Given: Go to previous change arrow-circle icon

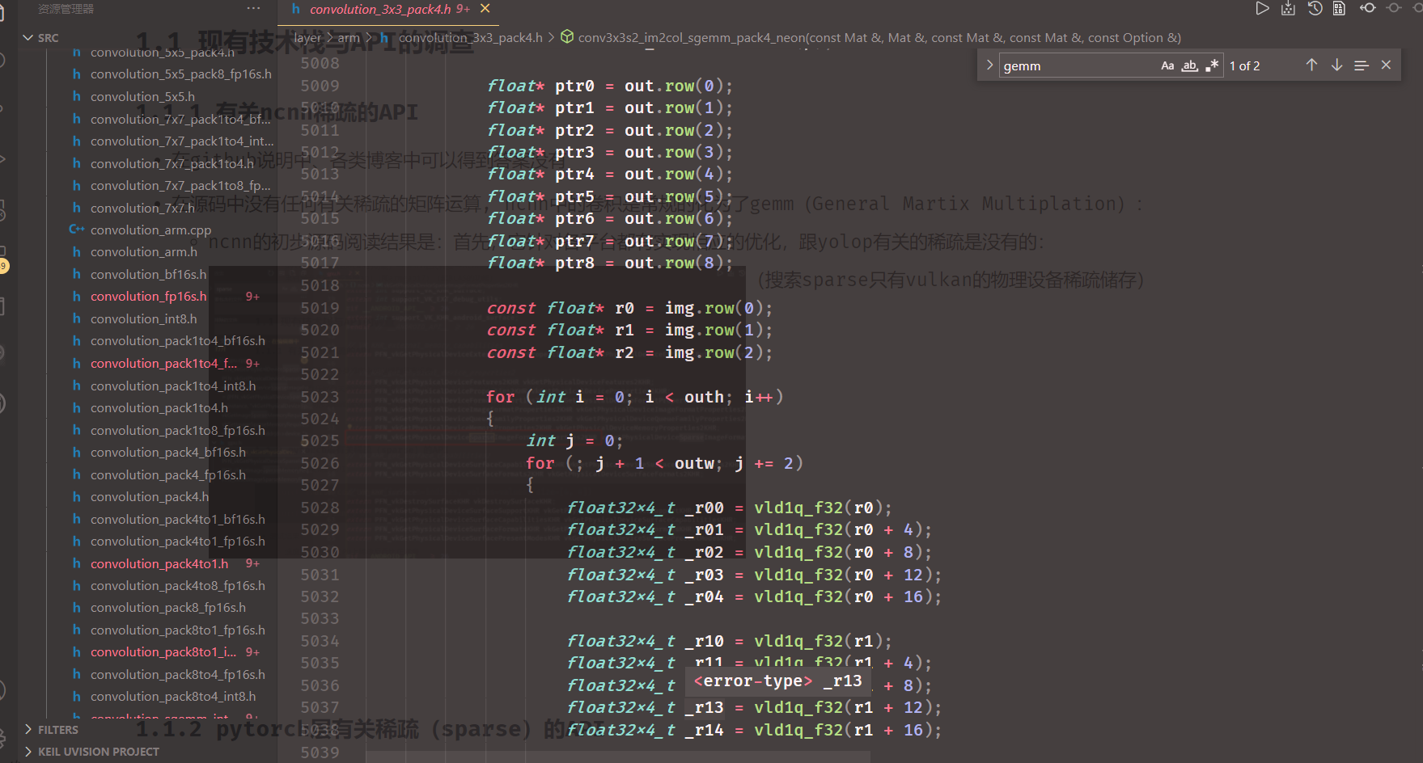Looking at the screenshot, I should pos(1367,8).
